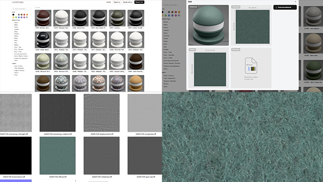This screenshot has height=182, width=323.
Task: Open the dark brown sphere thumbnail in third row
Action: point(136,62)
